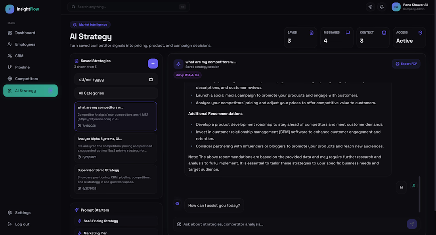Navigate to Pipeline
The height and width of the screenshot is (235, 436).
(30, 67)
